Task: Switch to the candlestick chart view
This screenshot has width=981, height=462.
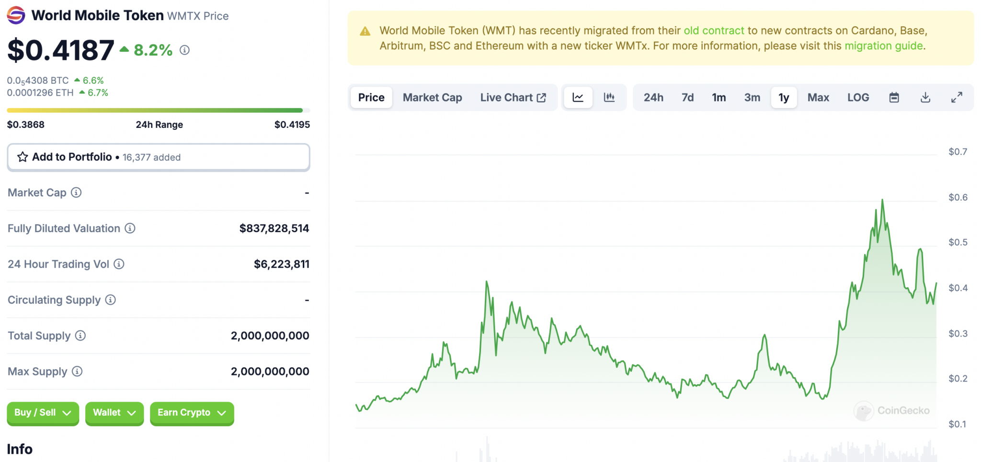Action: (x=609, y=97)
